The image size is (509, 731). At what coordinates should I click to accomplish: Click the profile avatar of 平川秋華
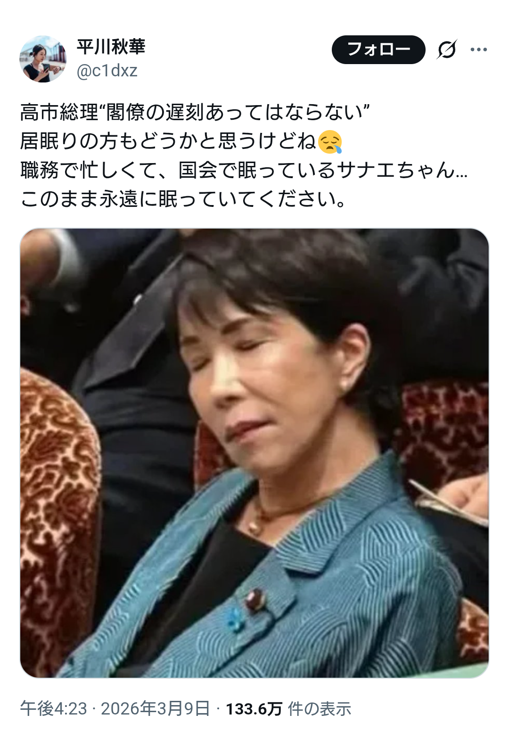[43, 59]
